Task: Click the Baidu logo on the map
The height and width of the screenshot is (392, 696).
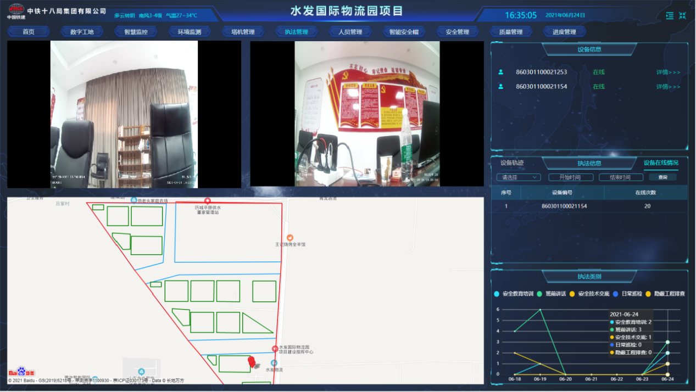Action: coord(21,373)
